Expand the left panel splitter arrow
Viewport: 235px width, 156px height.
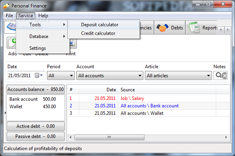[5, 112]
